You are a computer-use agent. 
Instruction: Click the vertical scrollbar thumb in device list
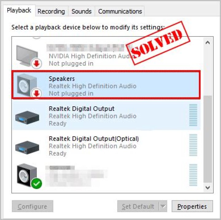pos(208,139)
